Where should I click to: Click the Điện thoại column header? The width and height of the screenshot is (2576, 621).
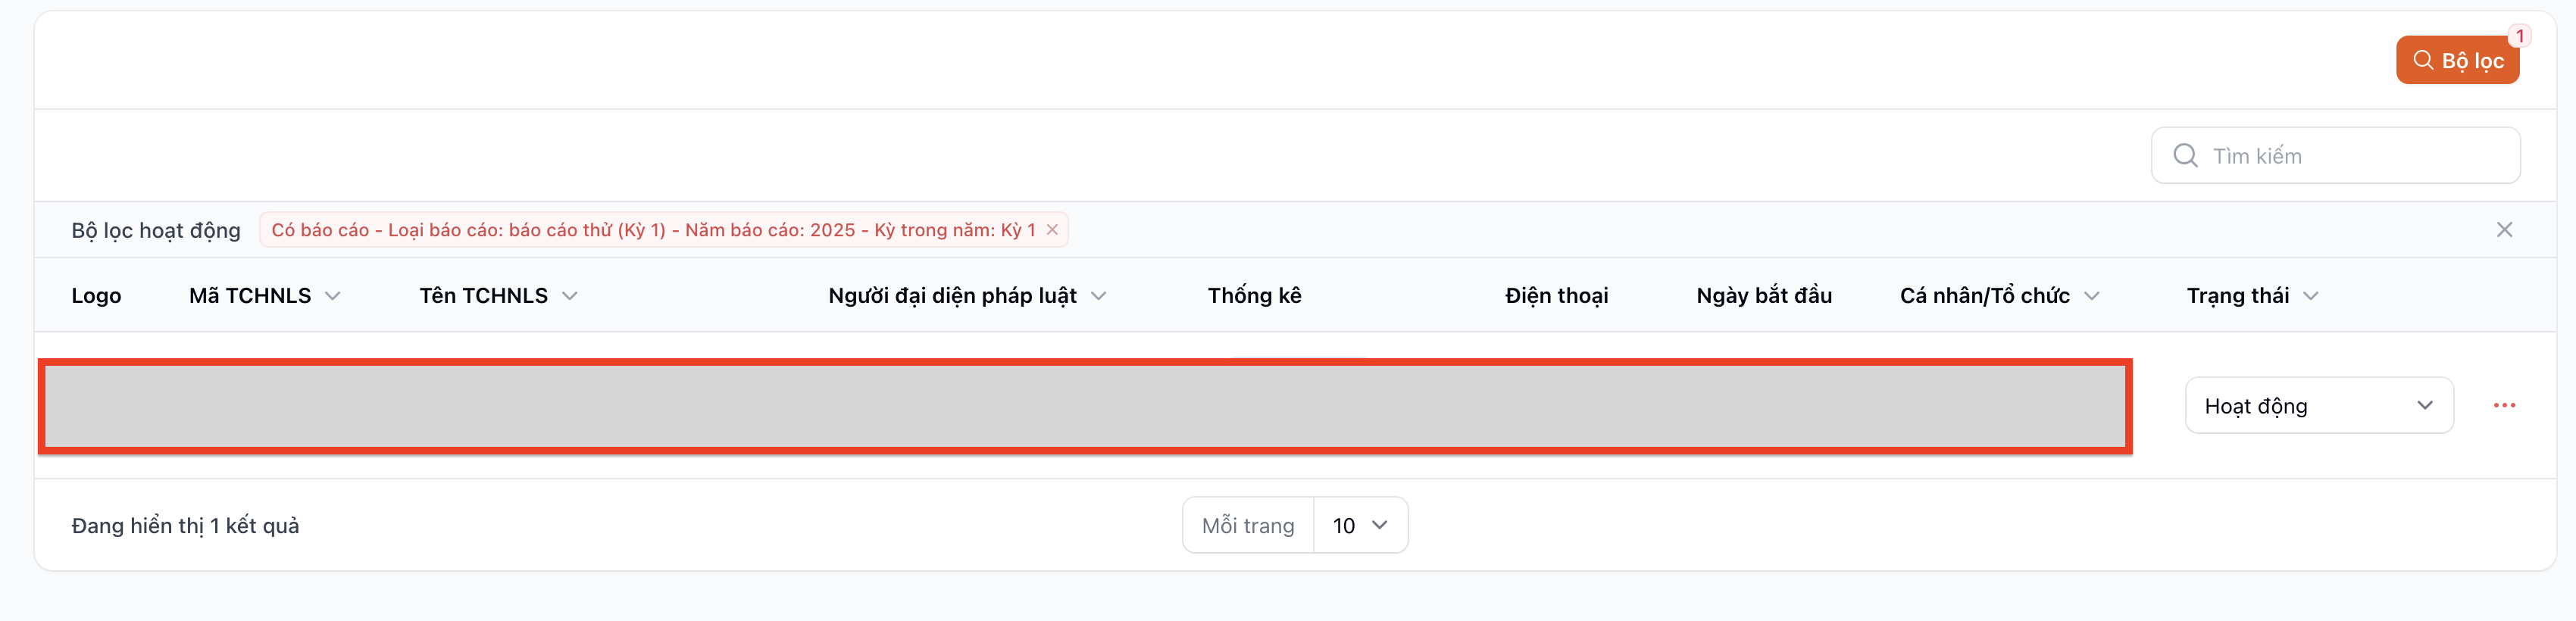[1556, 296]
